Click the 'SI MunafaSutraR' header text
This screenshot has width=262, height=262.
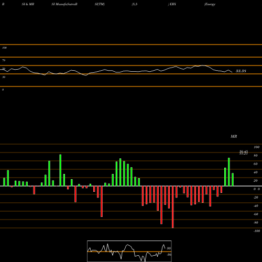click(x=64, y=4)
